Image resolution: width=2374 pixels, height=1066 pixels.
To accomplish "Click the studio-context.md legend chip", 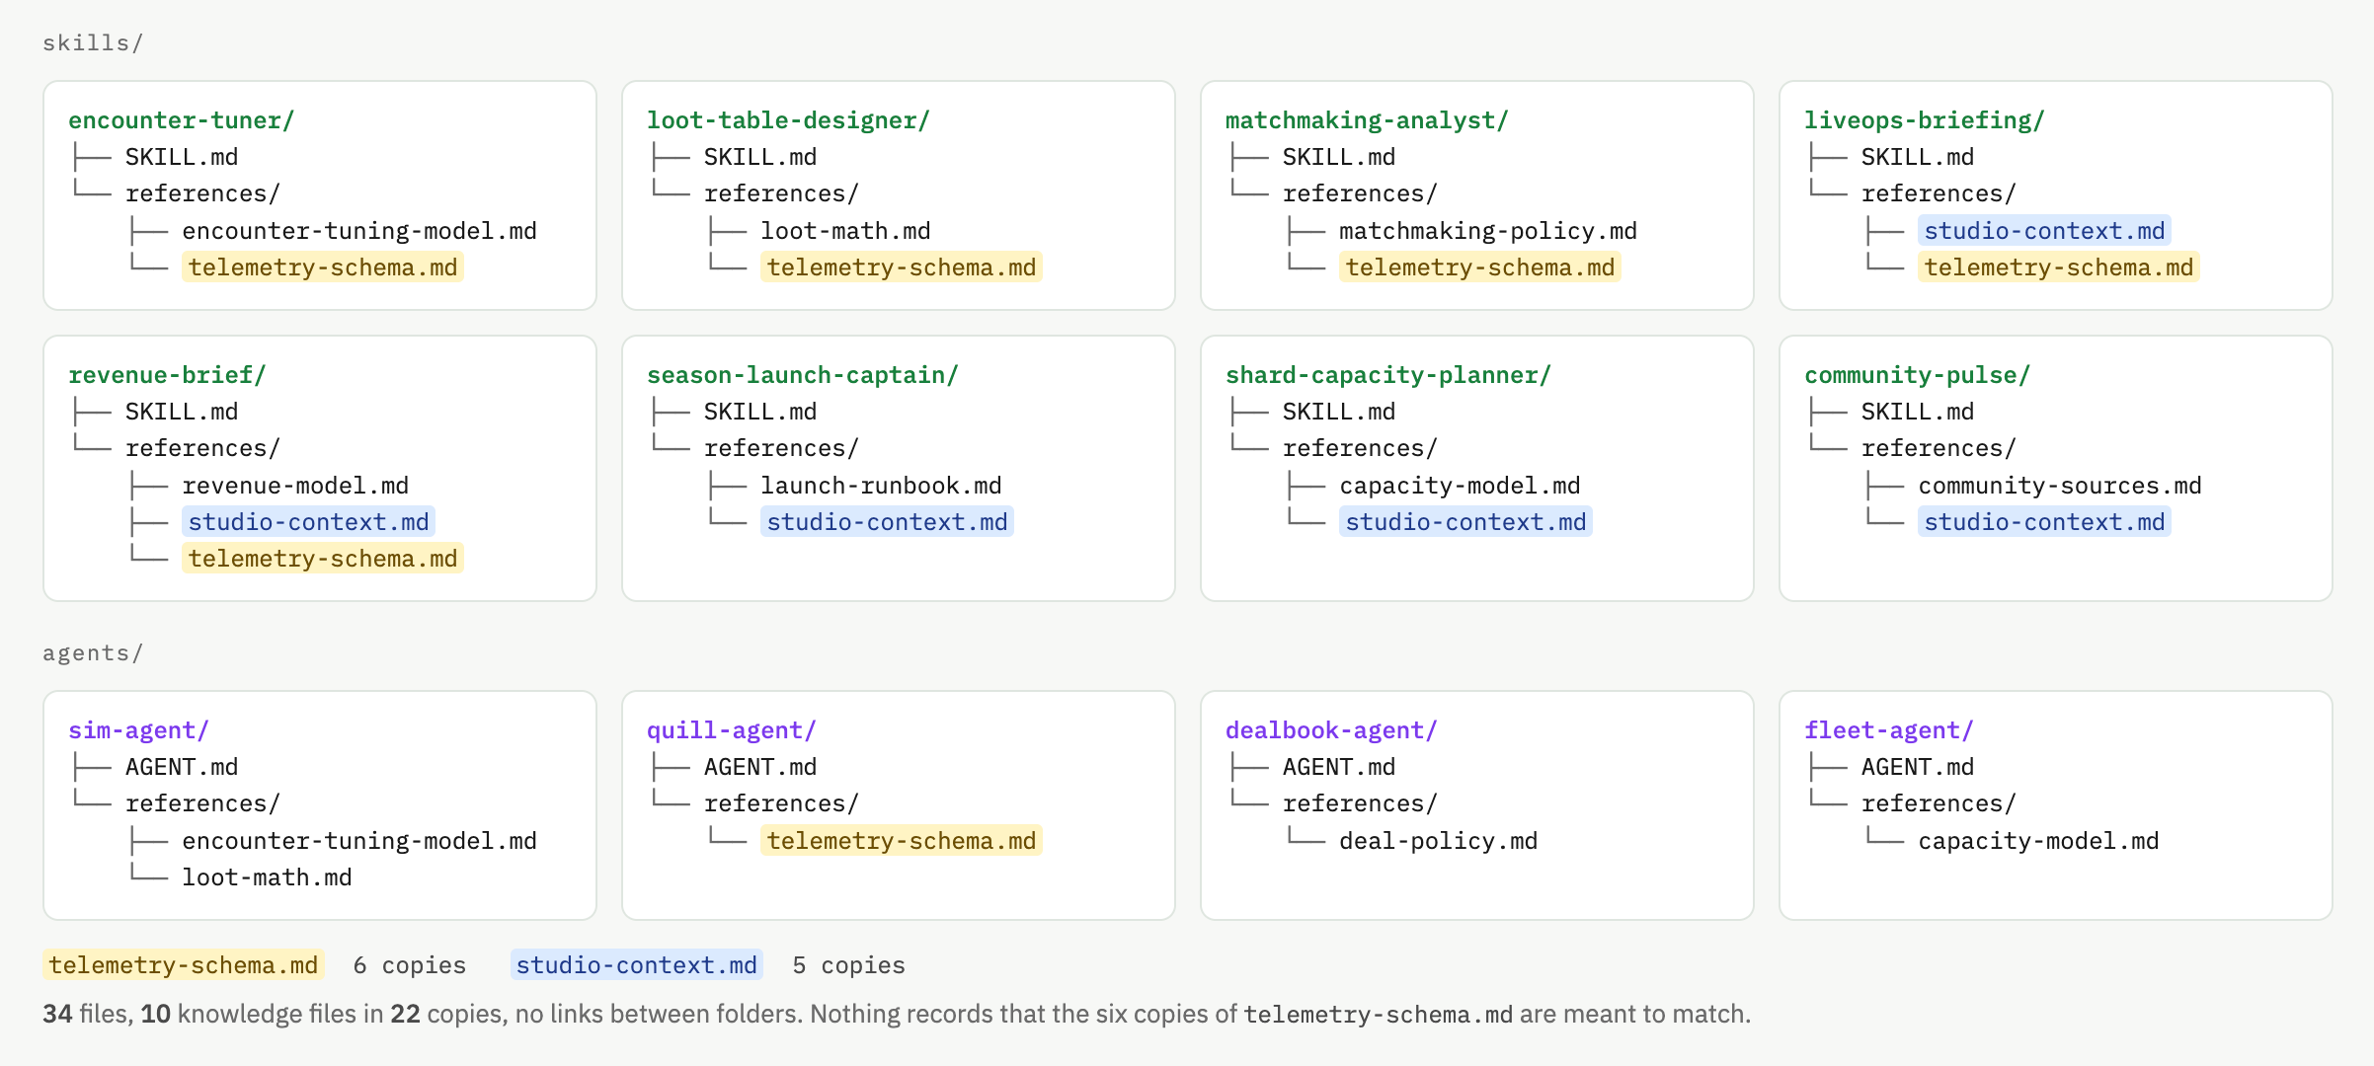I will click(637, 965).
